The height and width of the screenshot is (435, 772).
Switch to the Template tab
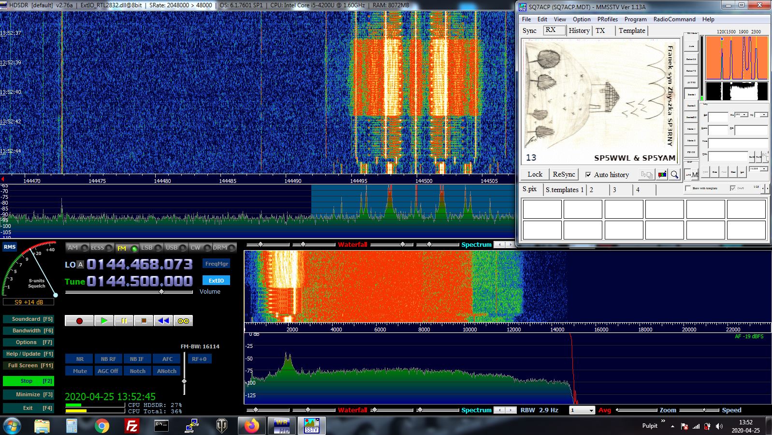pos(632,30)
